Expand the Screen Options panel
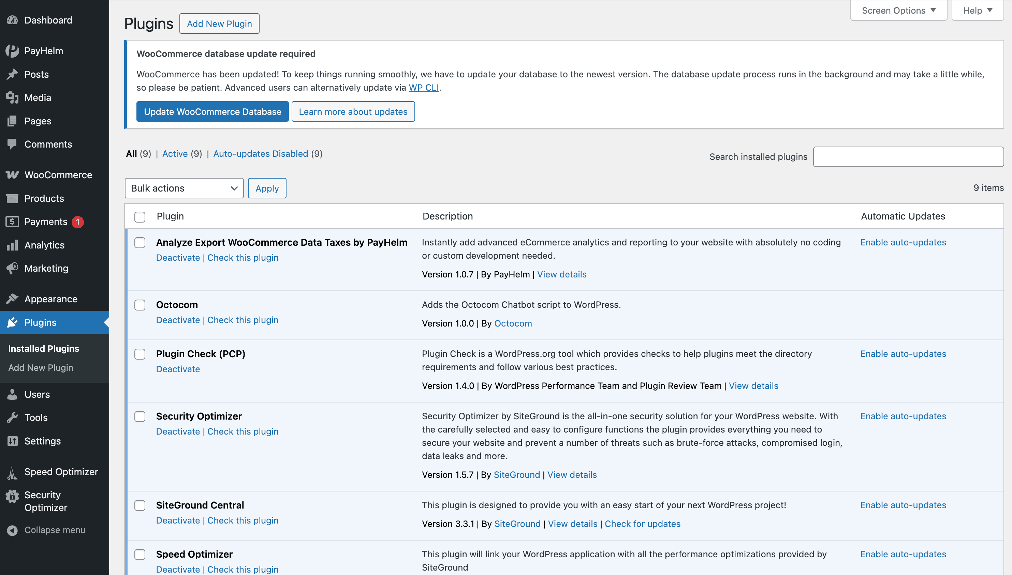Image resolution: width=1012 pixels, height=575 pixels. coord(898,11)
